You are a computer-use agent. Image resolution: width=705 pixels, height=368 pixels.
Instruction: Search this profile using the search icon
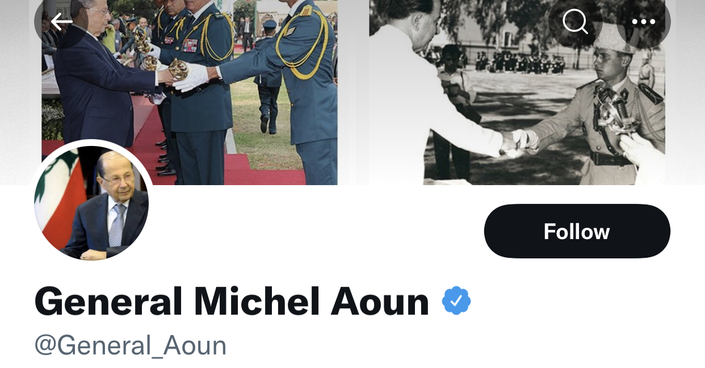pyautogui.click(x=576, y=22)
